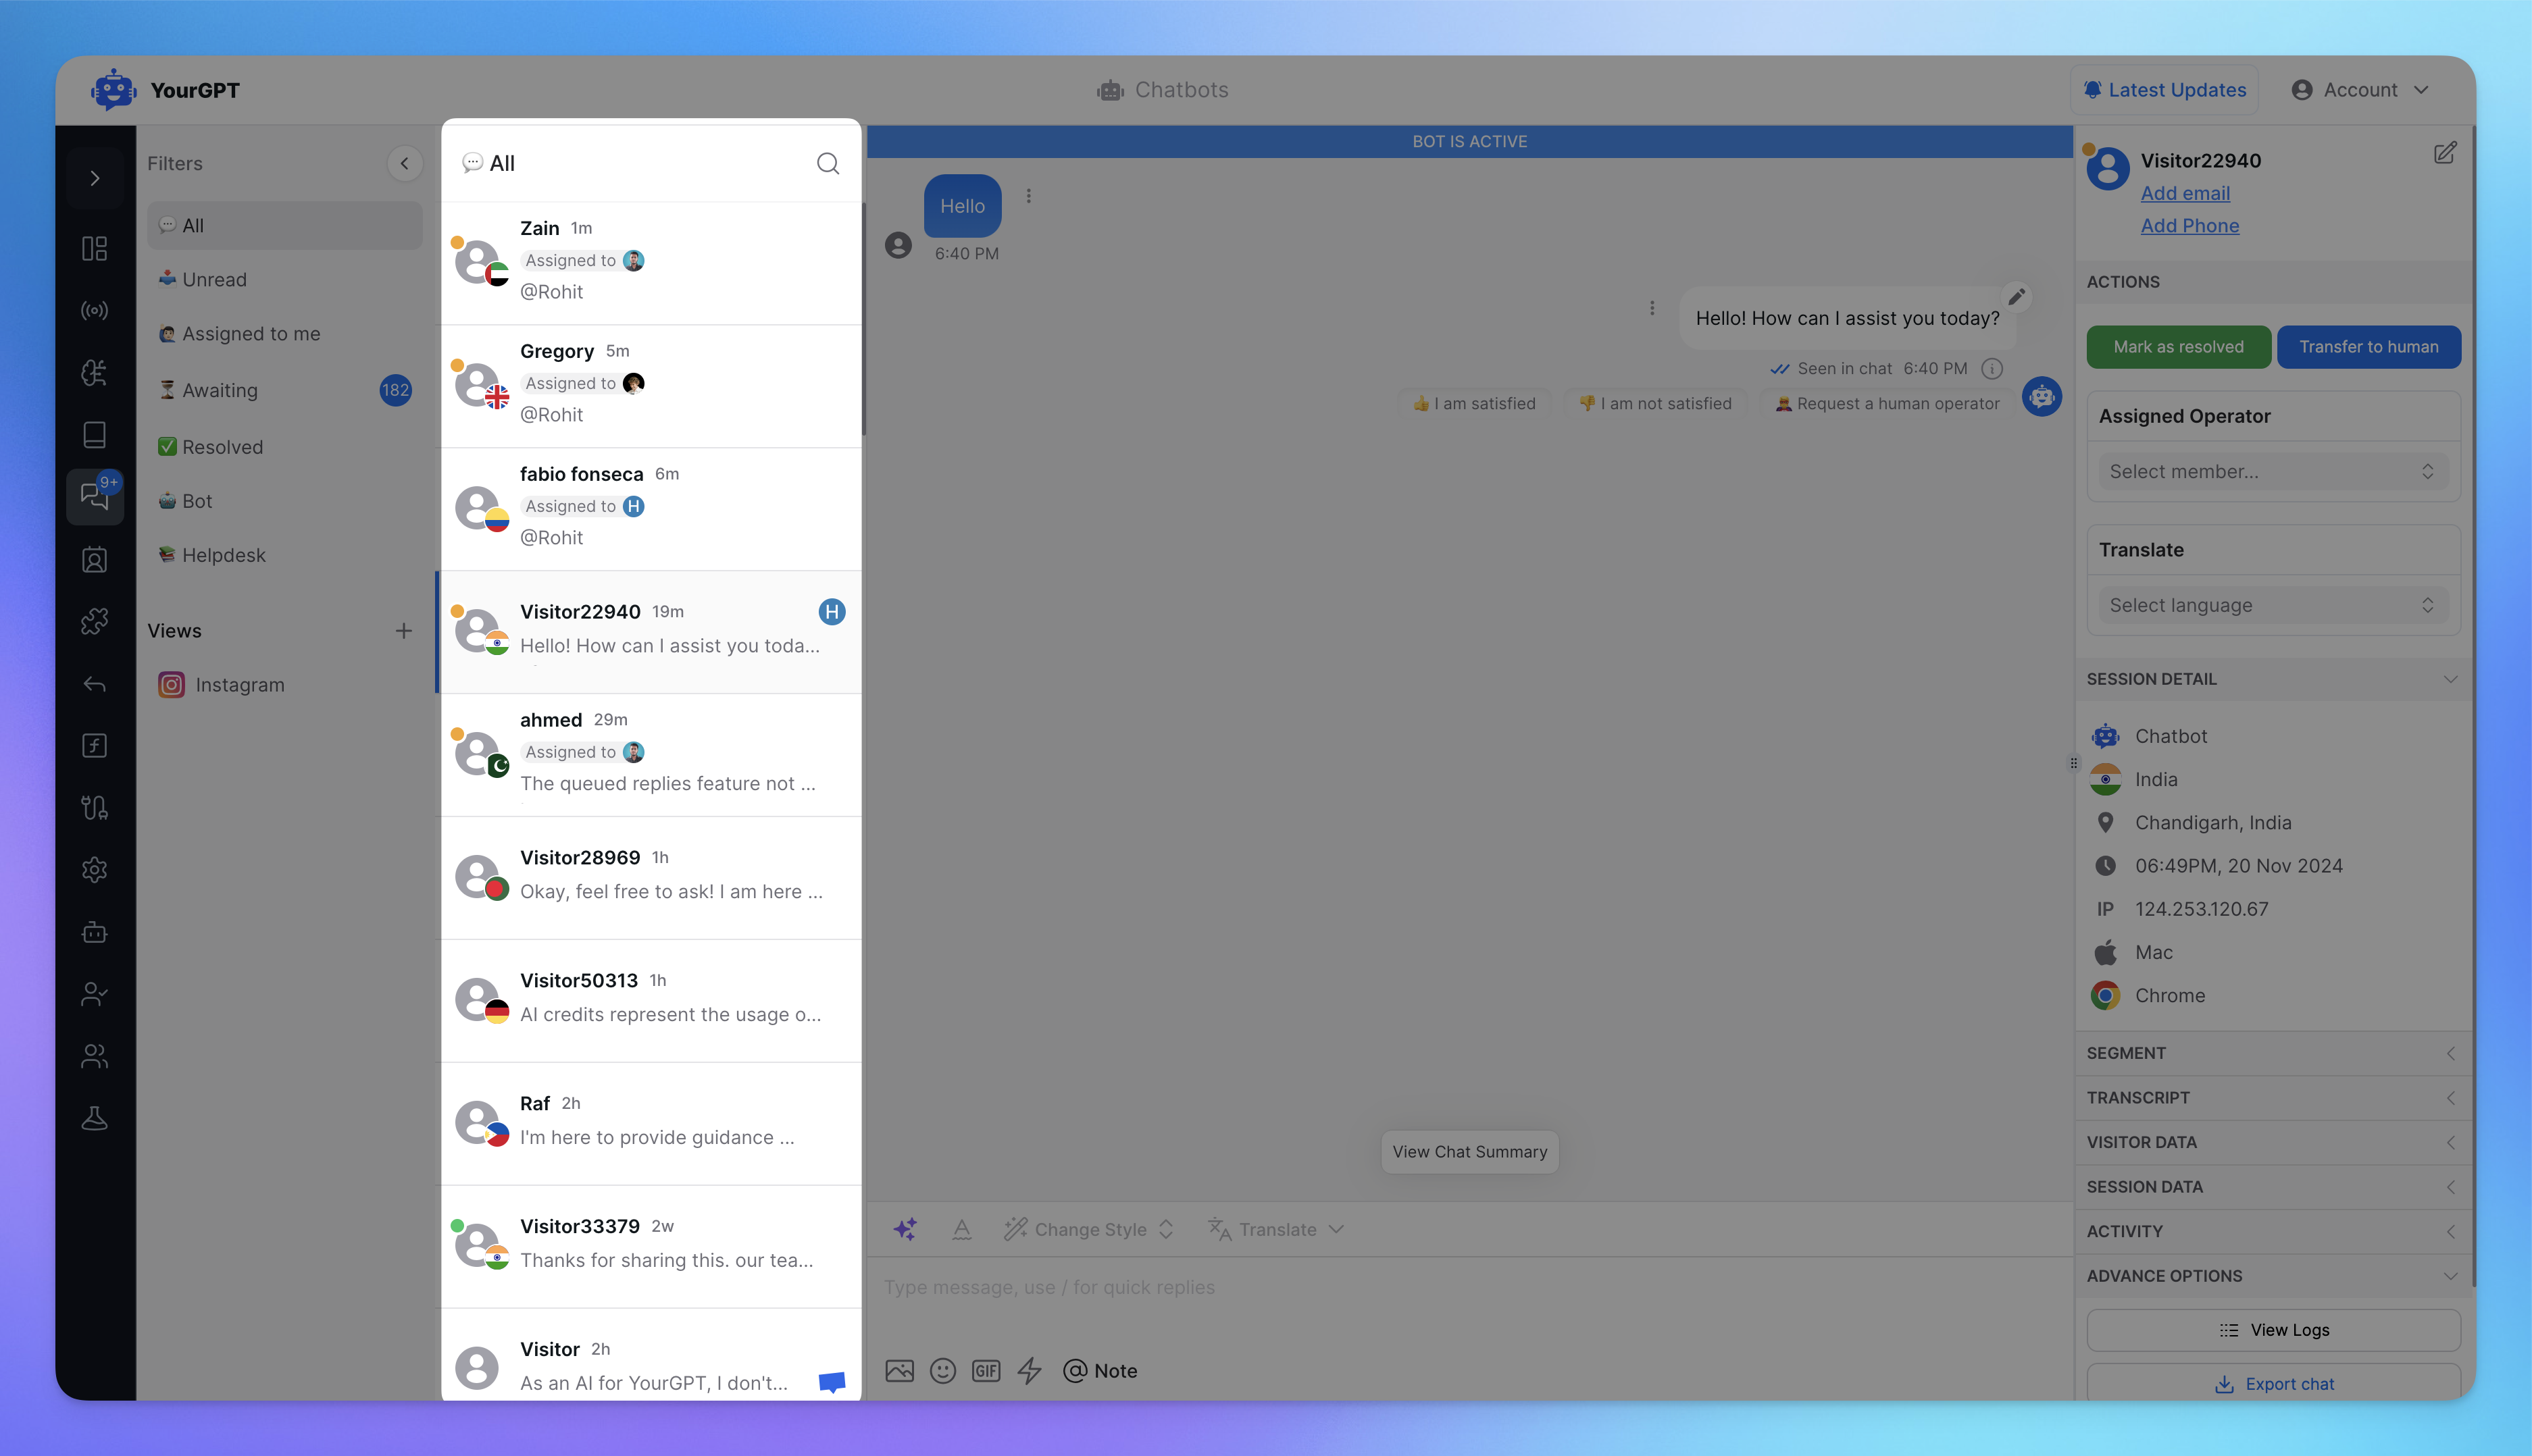Open the dashboard layout icon in sidebar
2532x1456 pixels.
click(95, 248)
